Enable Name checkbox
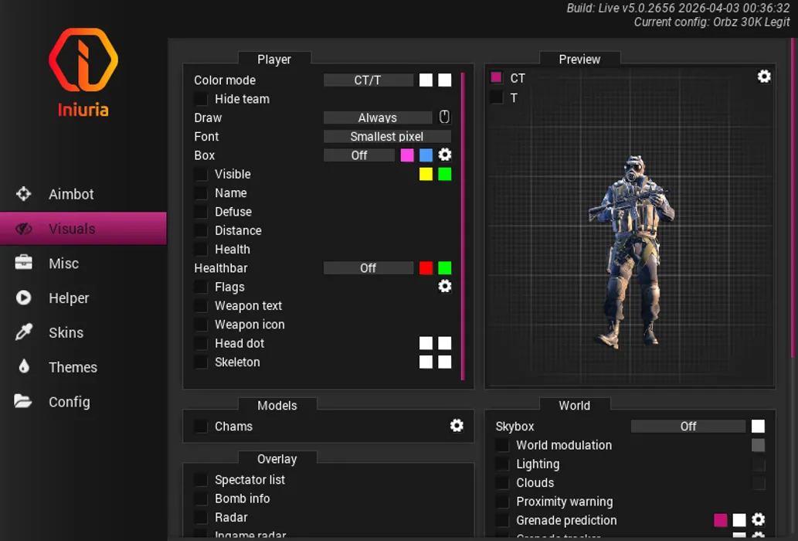798x541 pixels. [x=201, y=193]
